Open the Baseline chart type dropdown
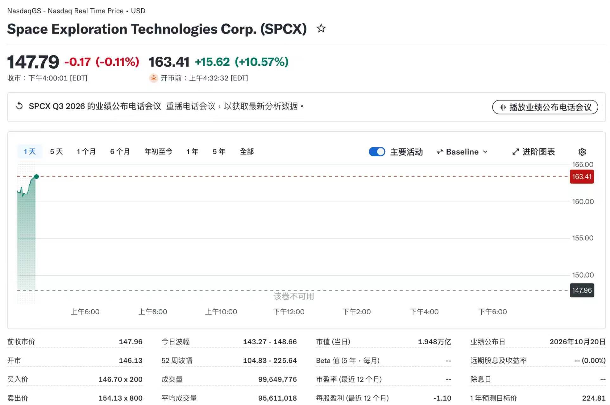Viewport: 610px width, 405px height. click(462, 152)
